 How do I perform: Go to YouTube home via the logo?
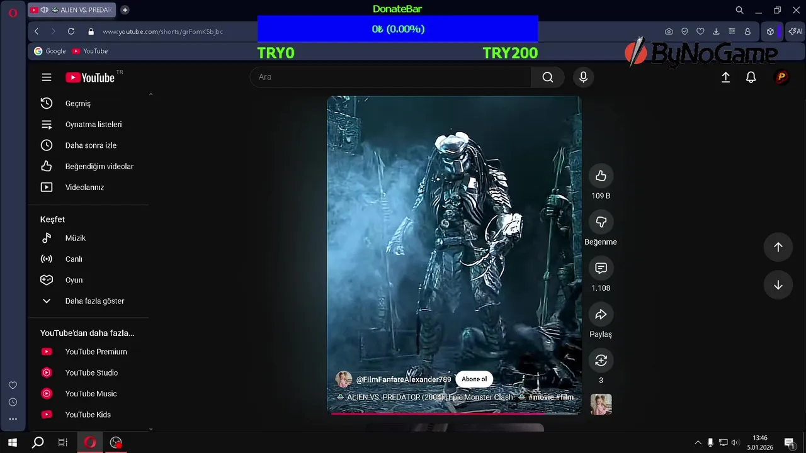[90, 77]
